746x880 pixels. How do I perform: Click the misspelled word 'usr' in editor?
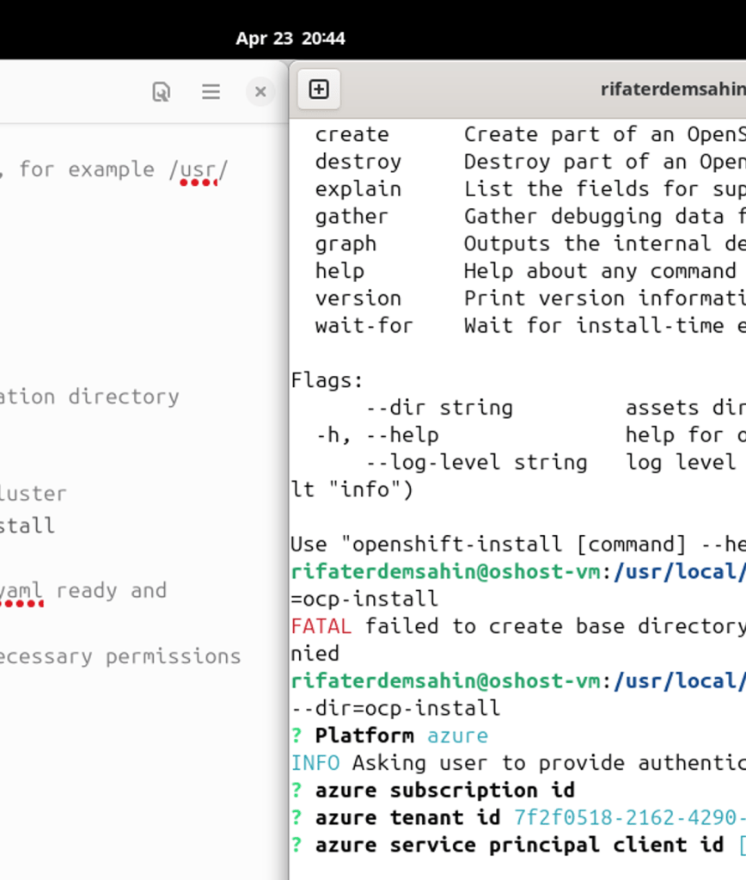click(198, 169)
